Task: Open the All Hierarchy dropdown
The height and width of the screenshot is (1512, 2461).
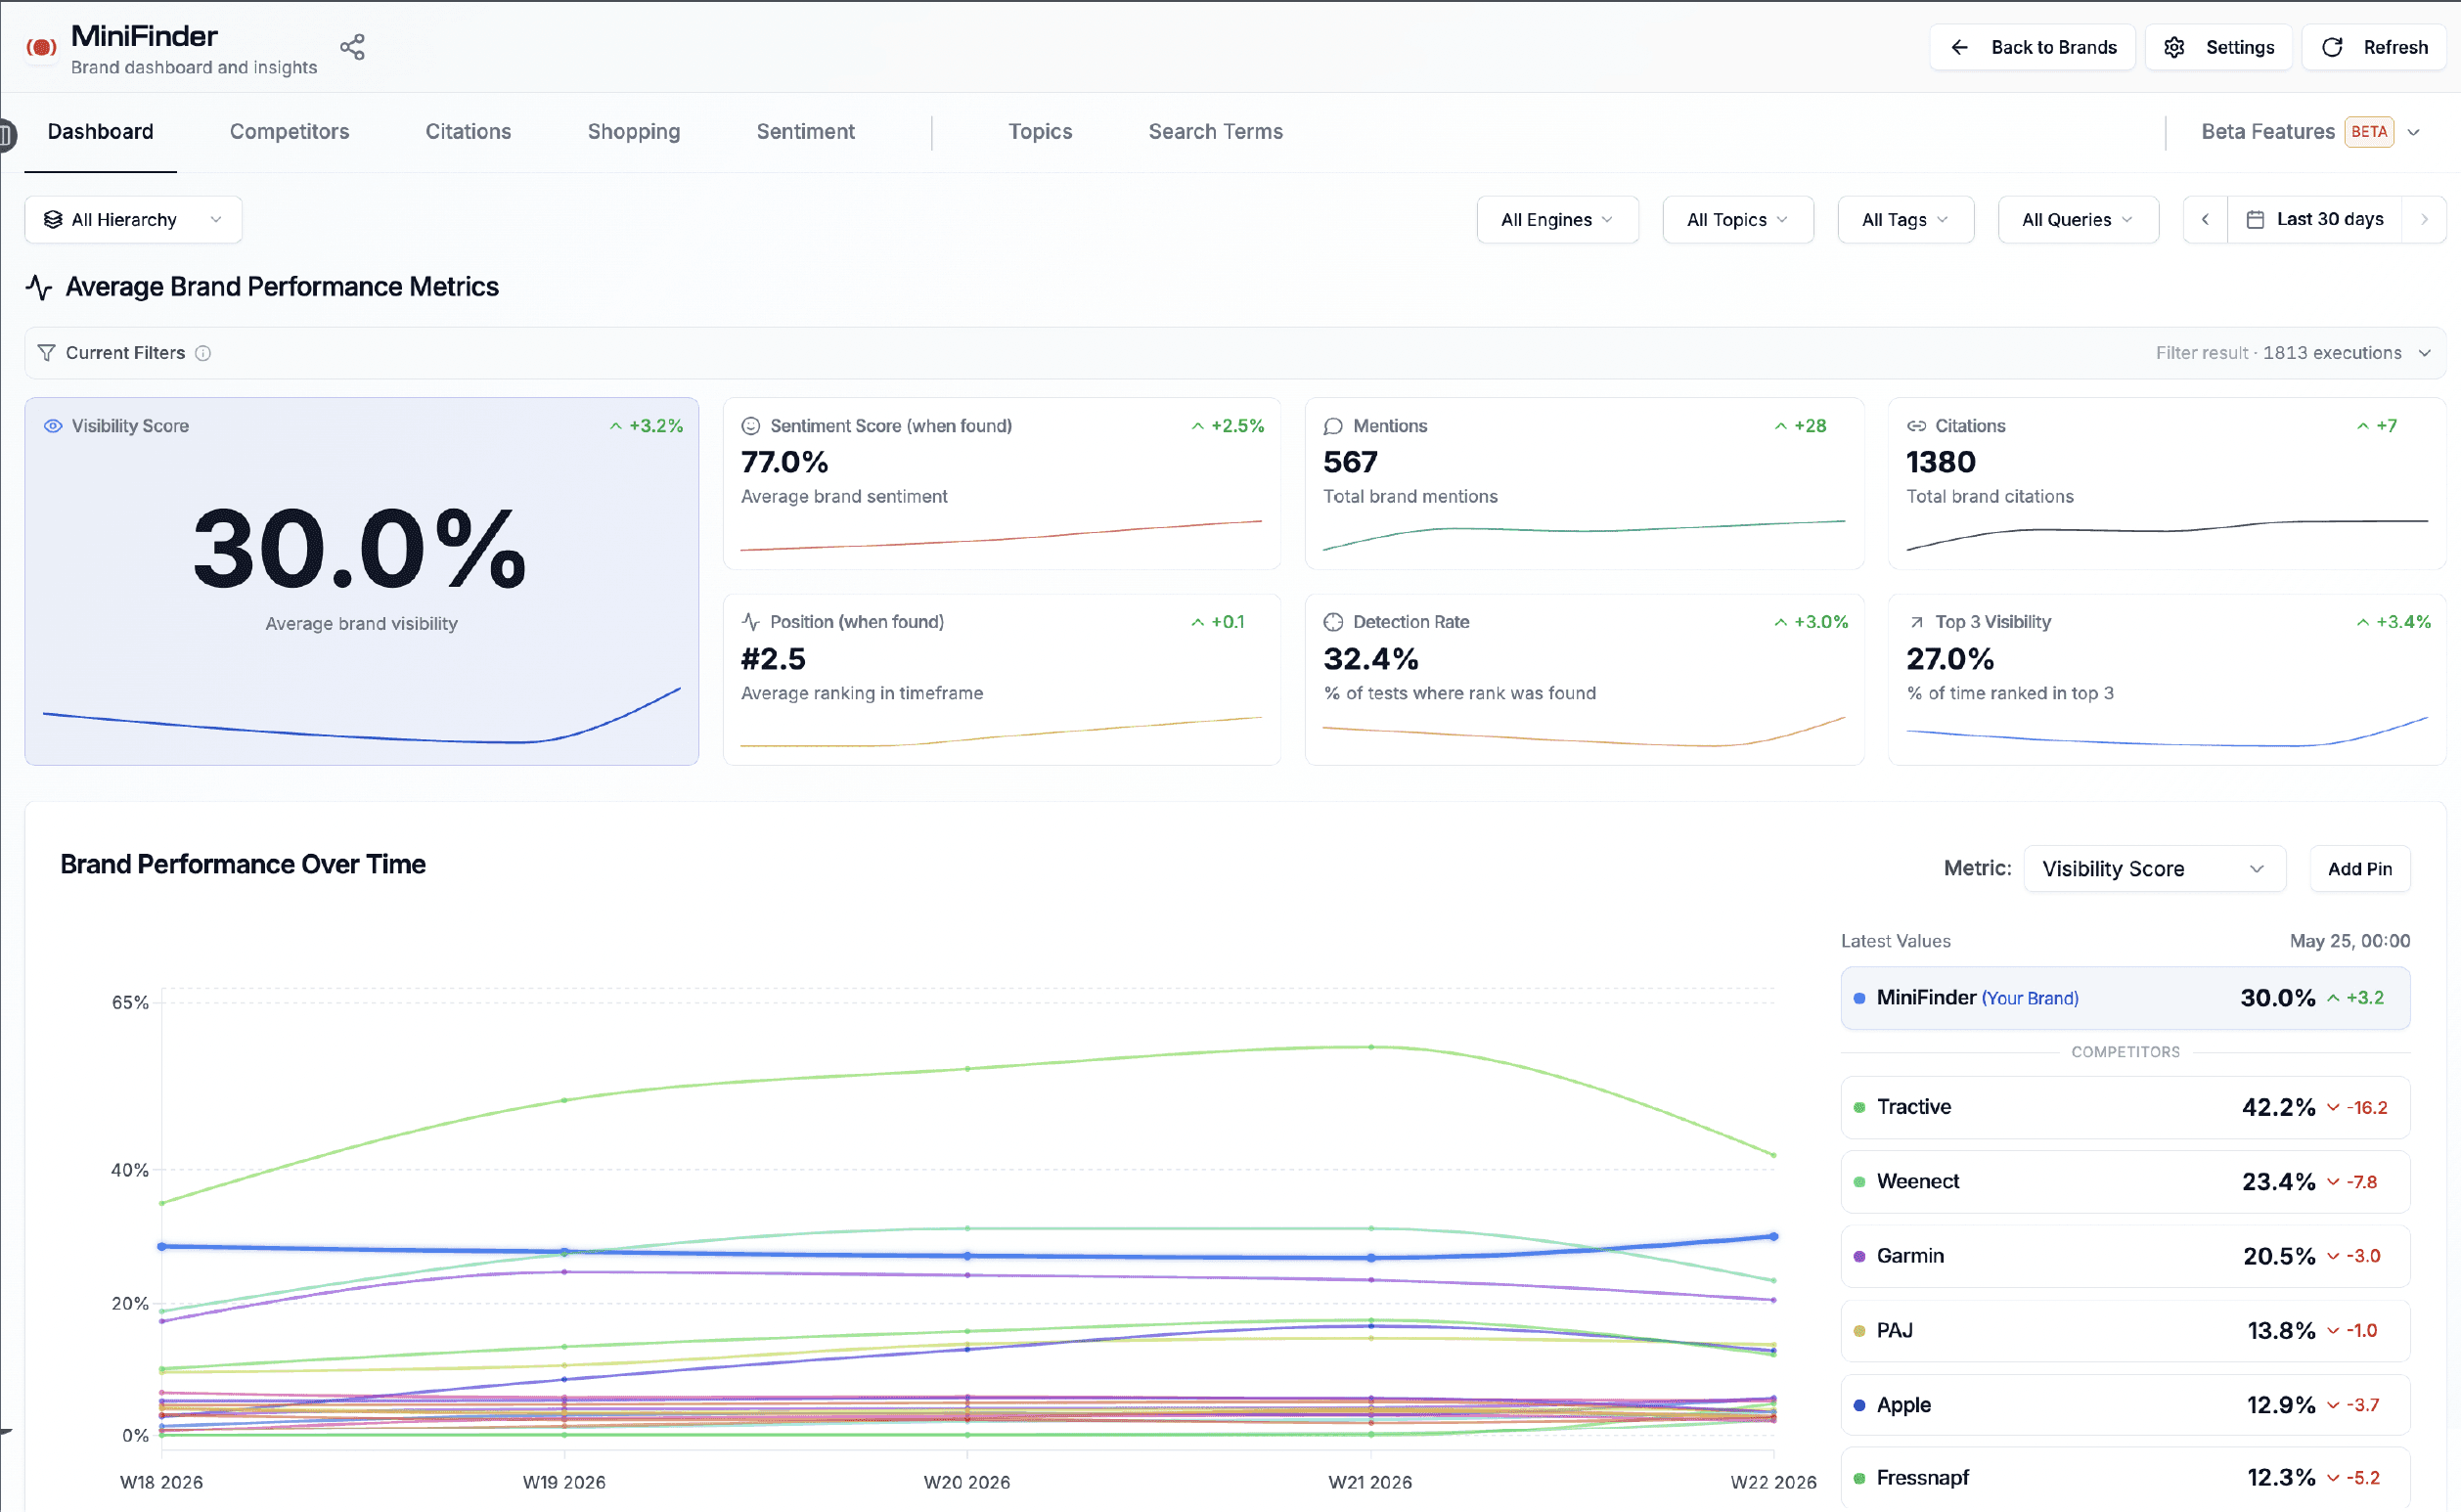Action: click(133, 220)
